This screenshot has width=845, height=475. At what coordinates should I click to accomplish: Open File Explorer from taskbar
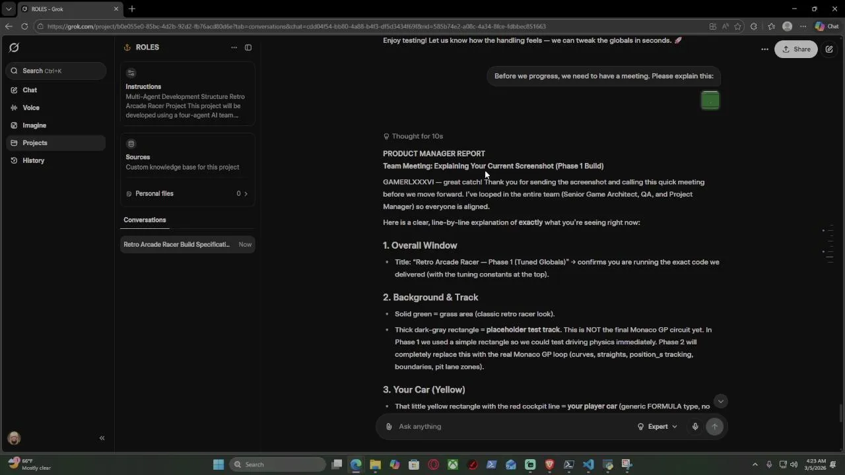point(376,464)
